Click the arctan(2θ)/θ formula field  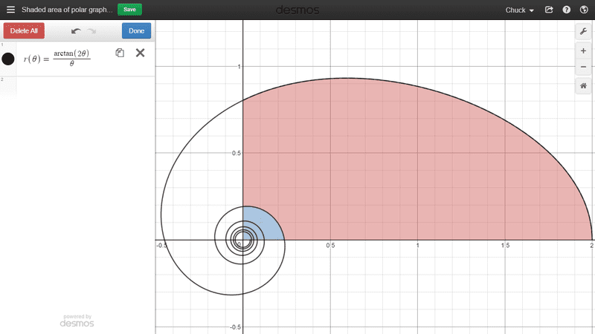(71, 59)
